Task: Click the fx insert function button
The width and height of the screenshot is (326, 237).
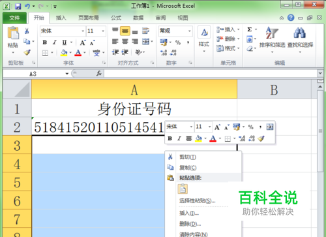Action: 99,74
